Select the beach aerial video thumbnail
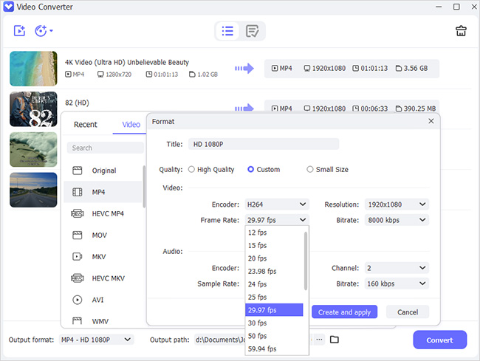This screenshot has height=361, width=480. click(x=33, y=69)
